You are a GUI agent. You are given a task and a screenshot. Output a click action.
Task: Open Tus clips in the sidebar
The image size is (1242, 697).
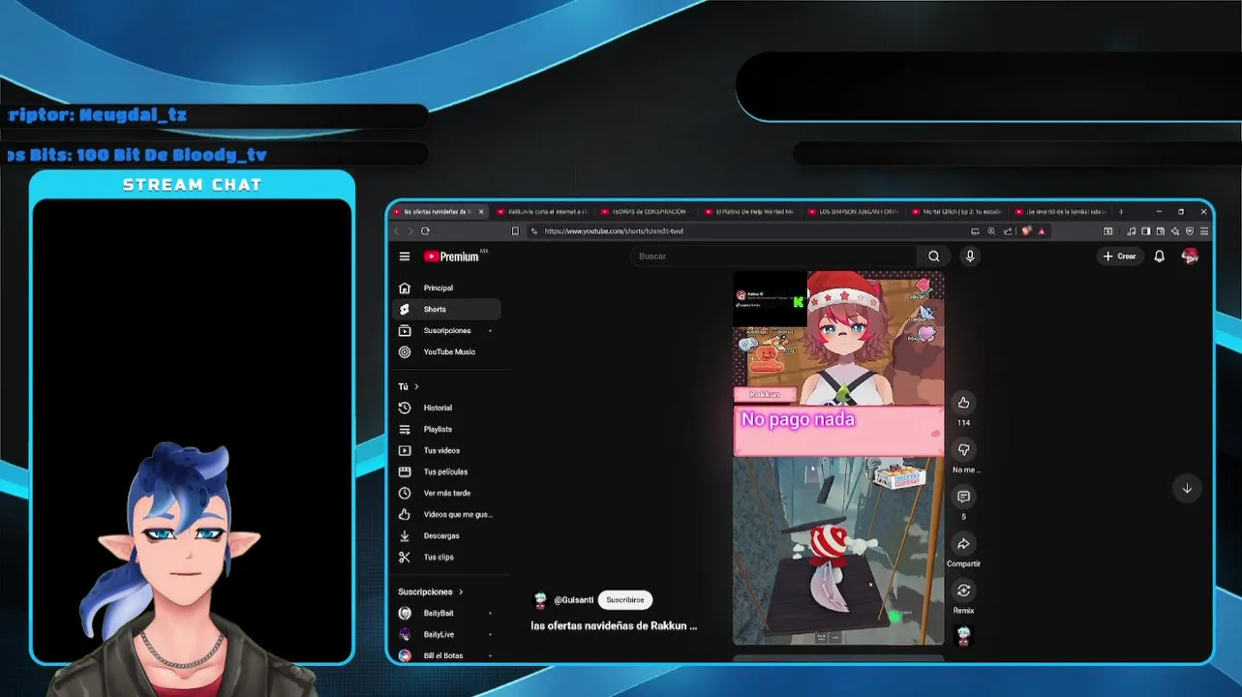(446, 557)
